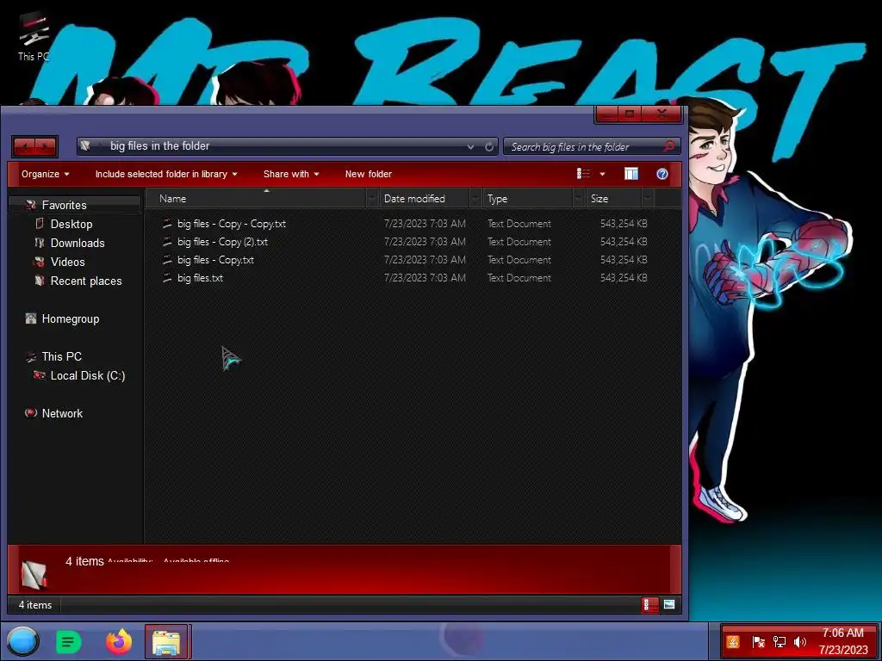This screenshot has width=882, height=661.
Task: Select Favorites in the navigation pane
Action: pyautogui.click(x=64, y=205)
